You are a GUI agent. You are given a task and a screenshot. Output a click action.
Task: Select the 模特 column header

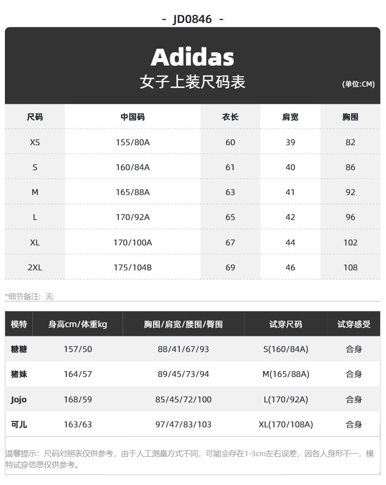click(19, 324)
